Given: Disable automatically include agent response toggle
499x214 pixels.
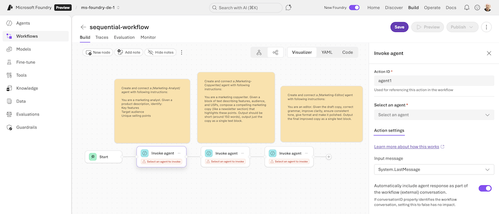Looking at the screenshot, I should click(485, 188).
